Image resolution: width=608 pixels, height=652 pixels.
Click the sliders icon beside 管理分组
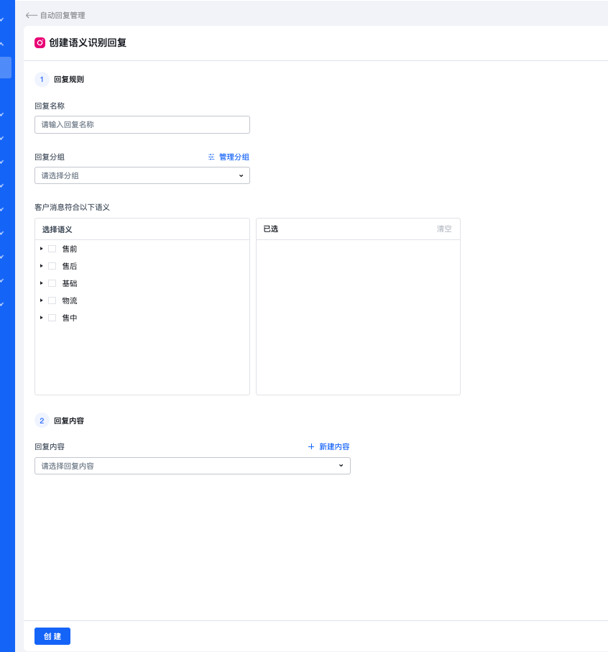point(211,157)
